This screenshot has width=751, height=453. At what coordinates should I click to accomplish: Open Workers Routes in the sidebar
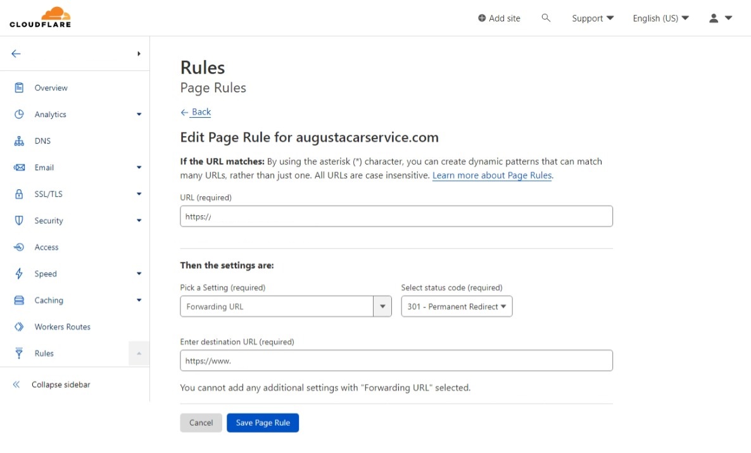(x=62, y=326)
